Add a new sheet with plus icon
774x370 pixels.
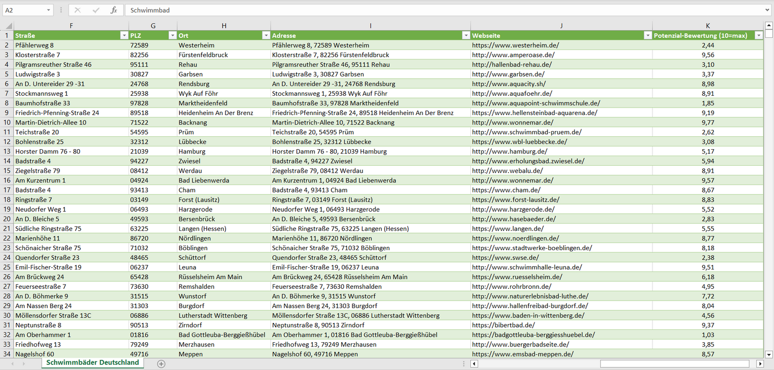tap(161, 364)
